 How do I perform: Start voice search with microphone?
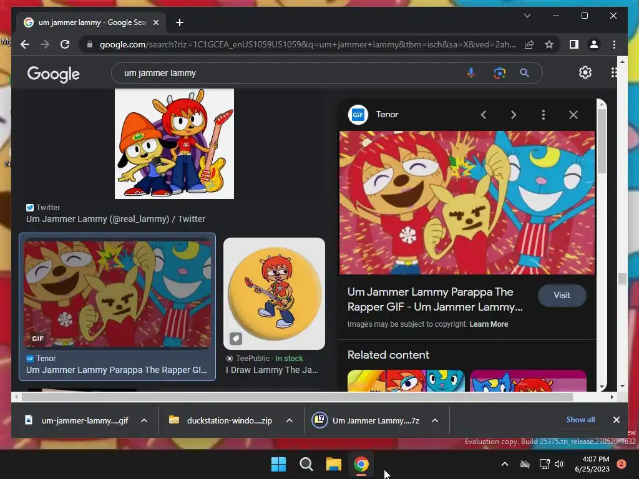coord(471,73)
